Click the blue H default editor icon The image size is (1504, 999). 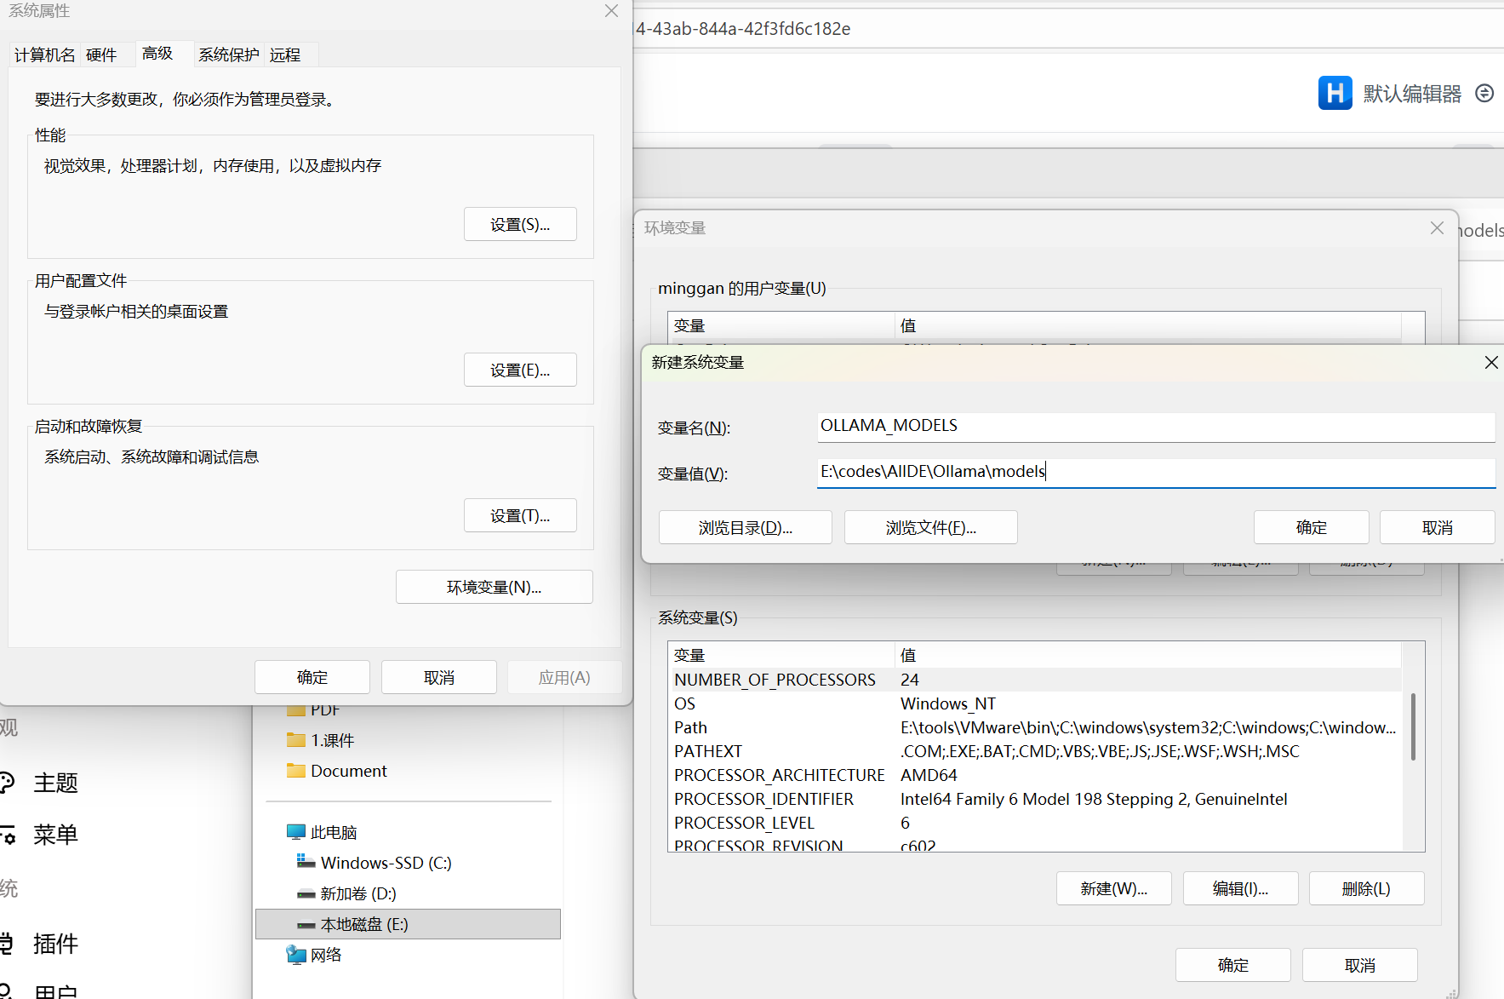coord(1334,93)
